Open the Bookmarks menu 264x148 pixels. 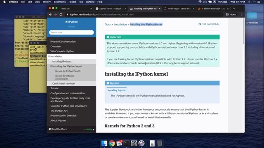(x=59, y=2)
